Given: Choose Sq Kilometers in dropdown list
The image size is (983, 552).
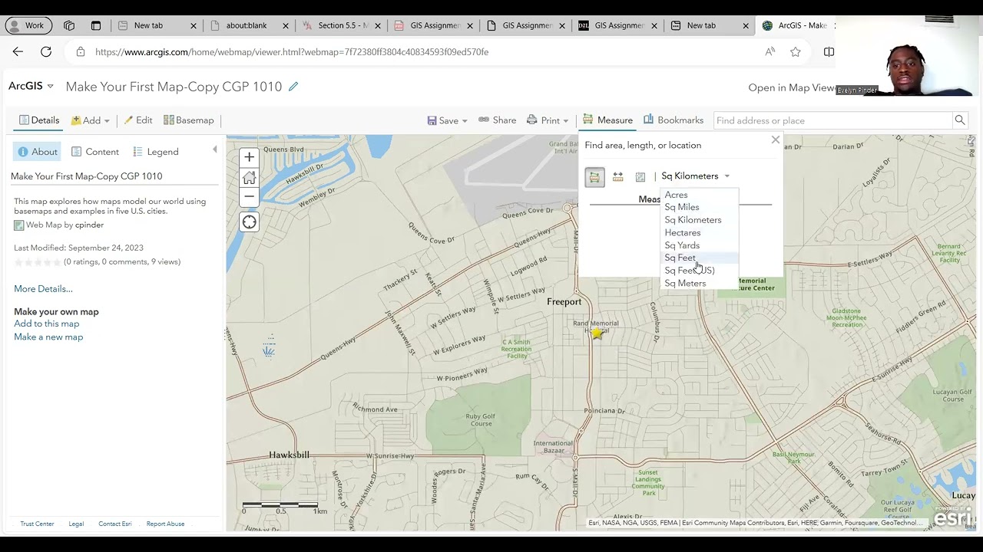Looking at the screenshot, I should coord(693,220).
